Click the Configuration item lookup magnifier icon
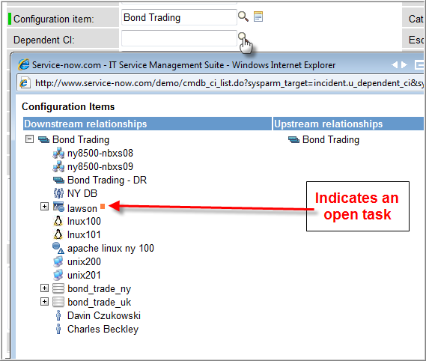Viewport: 426px width, 361px height. tap(243, 16)
